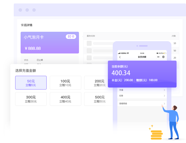
Task: Select the 50元 recharge option
Action: click(x=31, y=83)
